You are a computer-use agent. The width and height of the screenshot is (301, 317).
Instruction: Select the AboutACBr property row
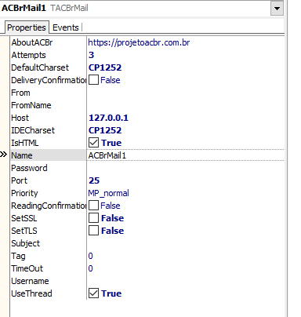(x=147, y=42)
